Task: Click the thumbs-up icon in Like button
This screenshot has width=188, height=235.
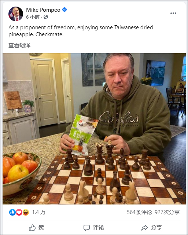Action: point(32,228)
